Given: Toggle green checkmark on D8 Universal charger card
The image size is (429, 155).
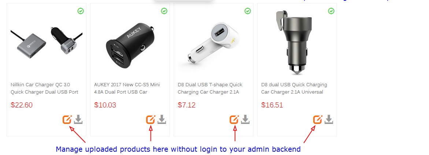Looking at the screenshot, I should click(331, 11).
